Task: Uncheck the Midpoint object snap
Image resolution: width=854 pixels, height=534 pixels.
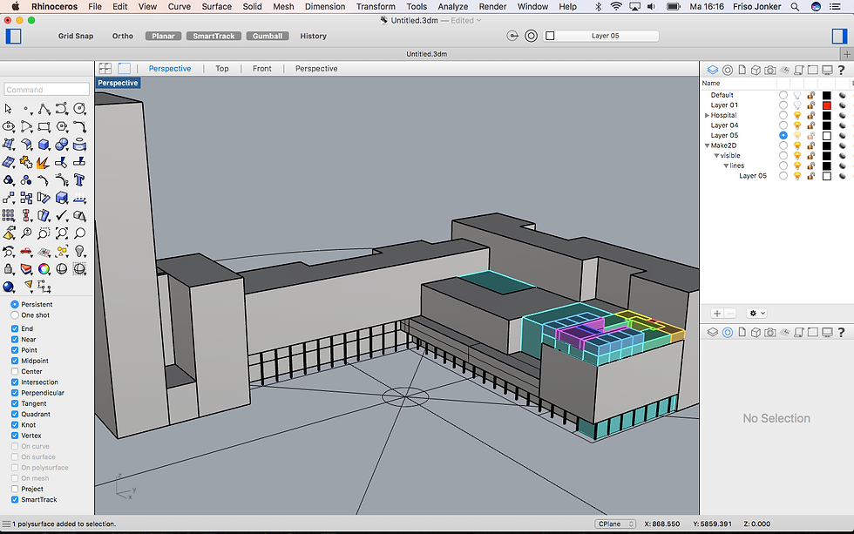Action: point(15,361)
